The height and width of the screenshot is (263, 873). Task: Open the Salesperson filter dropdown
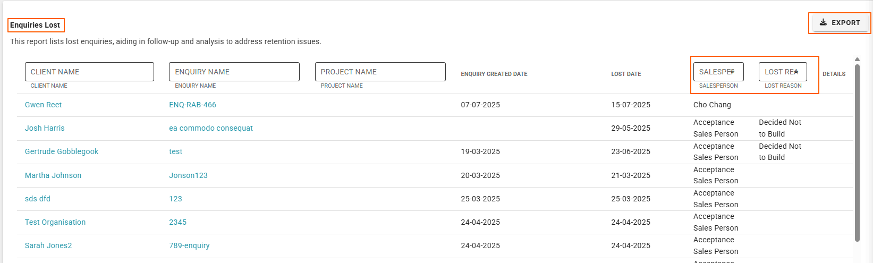(718, 72)
